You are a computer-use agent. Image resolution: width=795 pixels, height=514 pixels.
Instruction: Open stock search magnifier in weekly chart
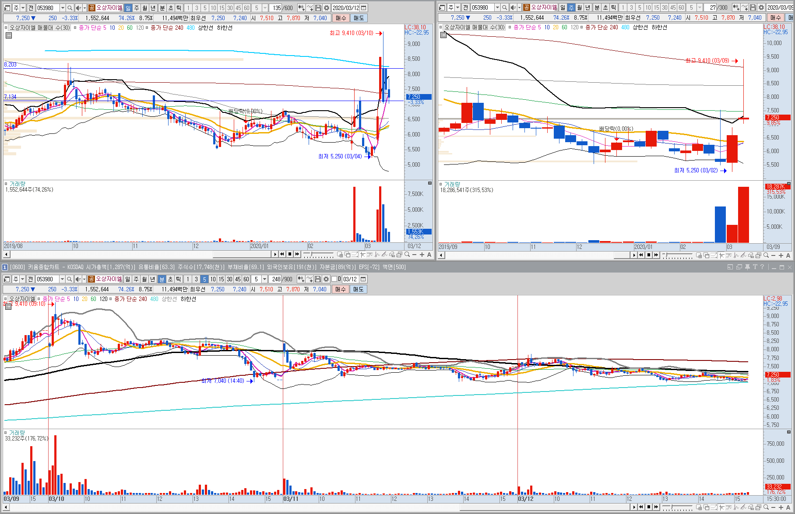504,7
